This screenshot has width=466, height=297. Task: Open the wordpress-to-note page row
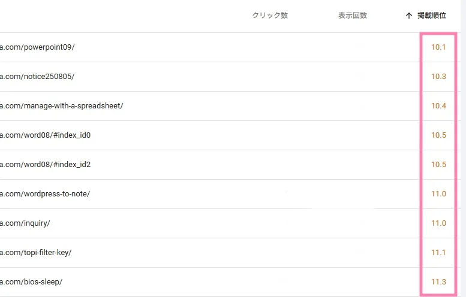click(45, 194)
